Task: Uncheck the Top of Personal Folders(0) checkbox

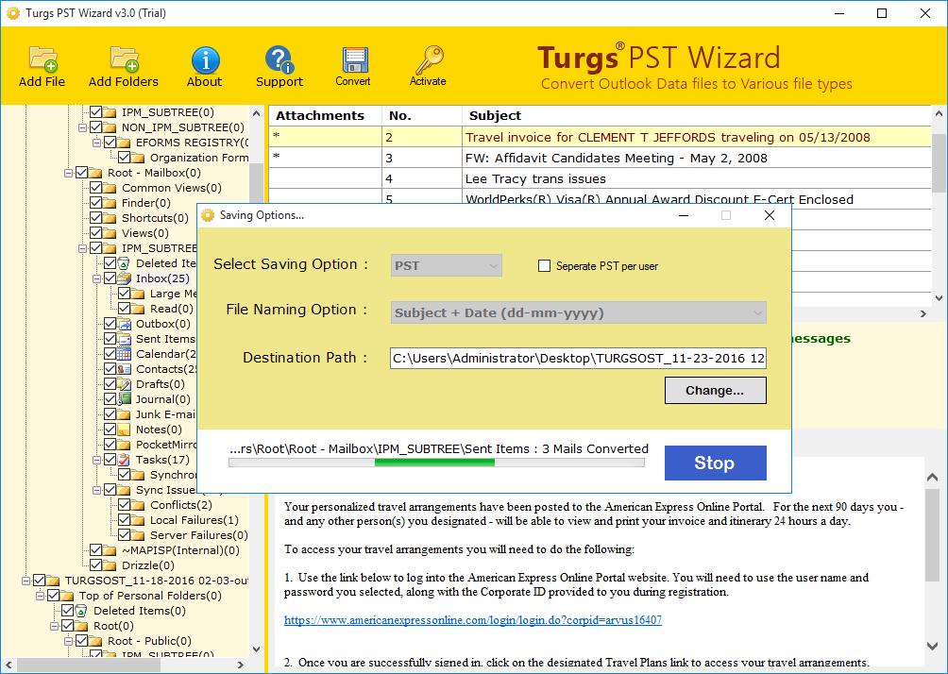Action: point(54,596)
